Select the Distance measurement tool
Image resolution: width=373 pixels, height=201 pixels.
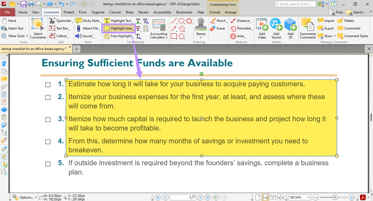pyautogui.click(x=242, y=20)
